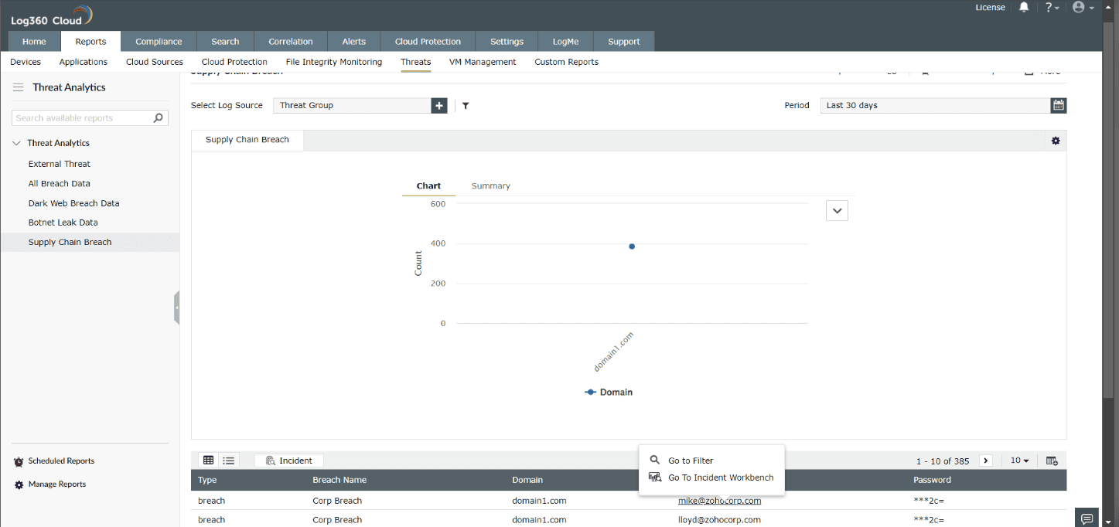
Task: Open the user account menu
Action: click(1083, 8)
